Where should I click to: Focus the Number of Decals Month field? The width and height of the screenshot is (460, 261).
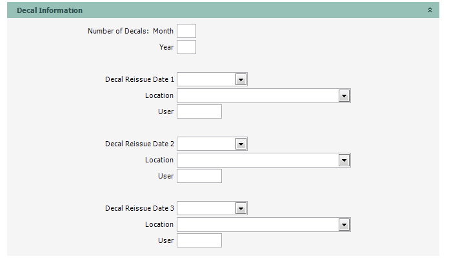coord(186,31)
